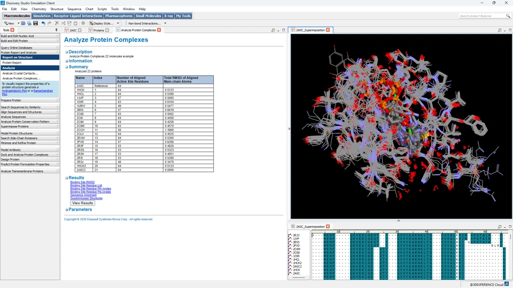Expand Build and Edit Protein tool group
The width and height of the screenshot is (513, 288).
coord(29,41)
